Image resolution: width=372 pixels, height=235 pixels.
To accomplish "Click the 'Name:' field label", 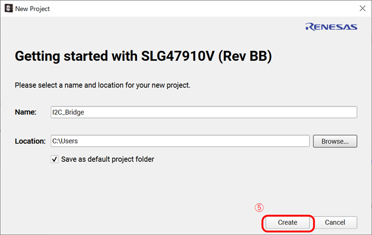I will point(25,112).
